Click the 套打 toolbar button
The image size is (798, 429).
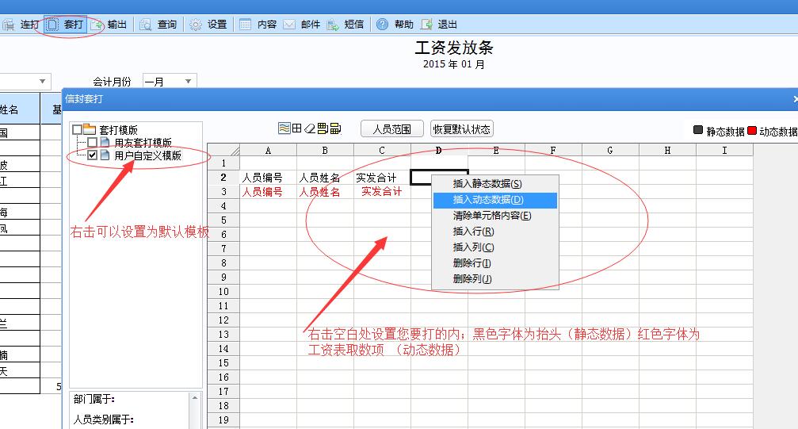(66, 24)
